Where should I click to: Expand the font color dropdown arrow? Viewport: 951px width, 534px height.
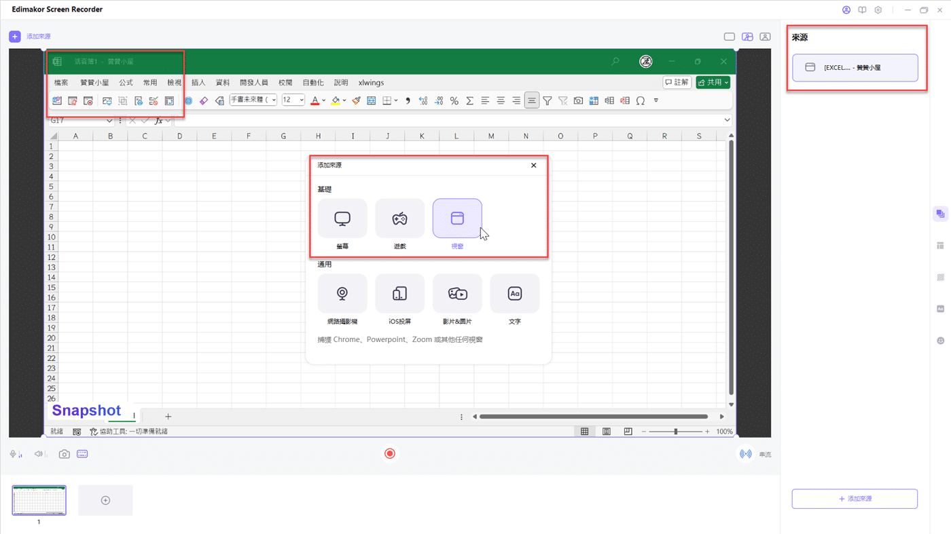pyautogui.click(x=323, y=101)
